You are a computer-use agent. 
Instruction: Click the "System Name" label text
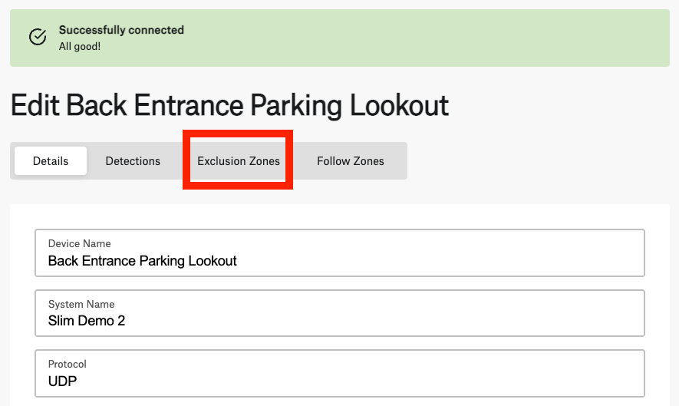tap(81, 304)
